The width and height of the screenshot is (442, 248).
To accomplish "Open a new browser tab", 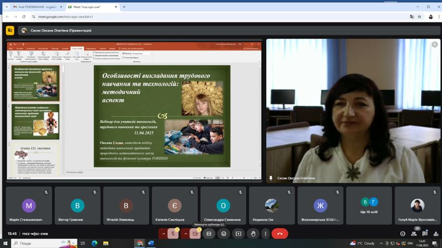I will [x=124, y=7].
